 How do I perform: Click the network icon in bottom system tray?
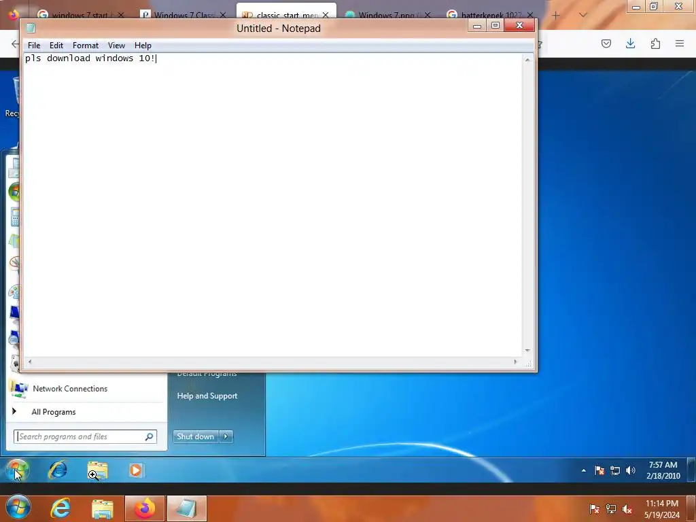[611, 509]
